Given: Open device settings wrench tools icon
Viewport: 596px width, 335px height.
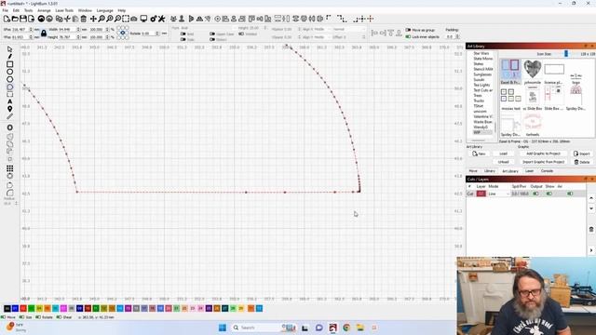Looking at the screenshot, I should click(161, 19).
